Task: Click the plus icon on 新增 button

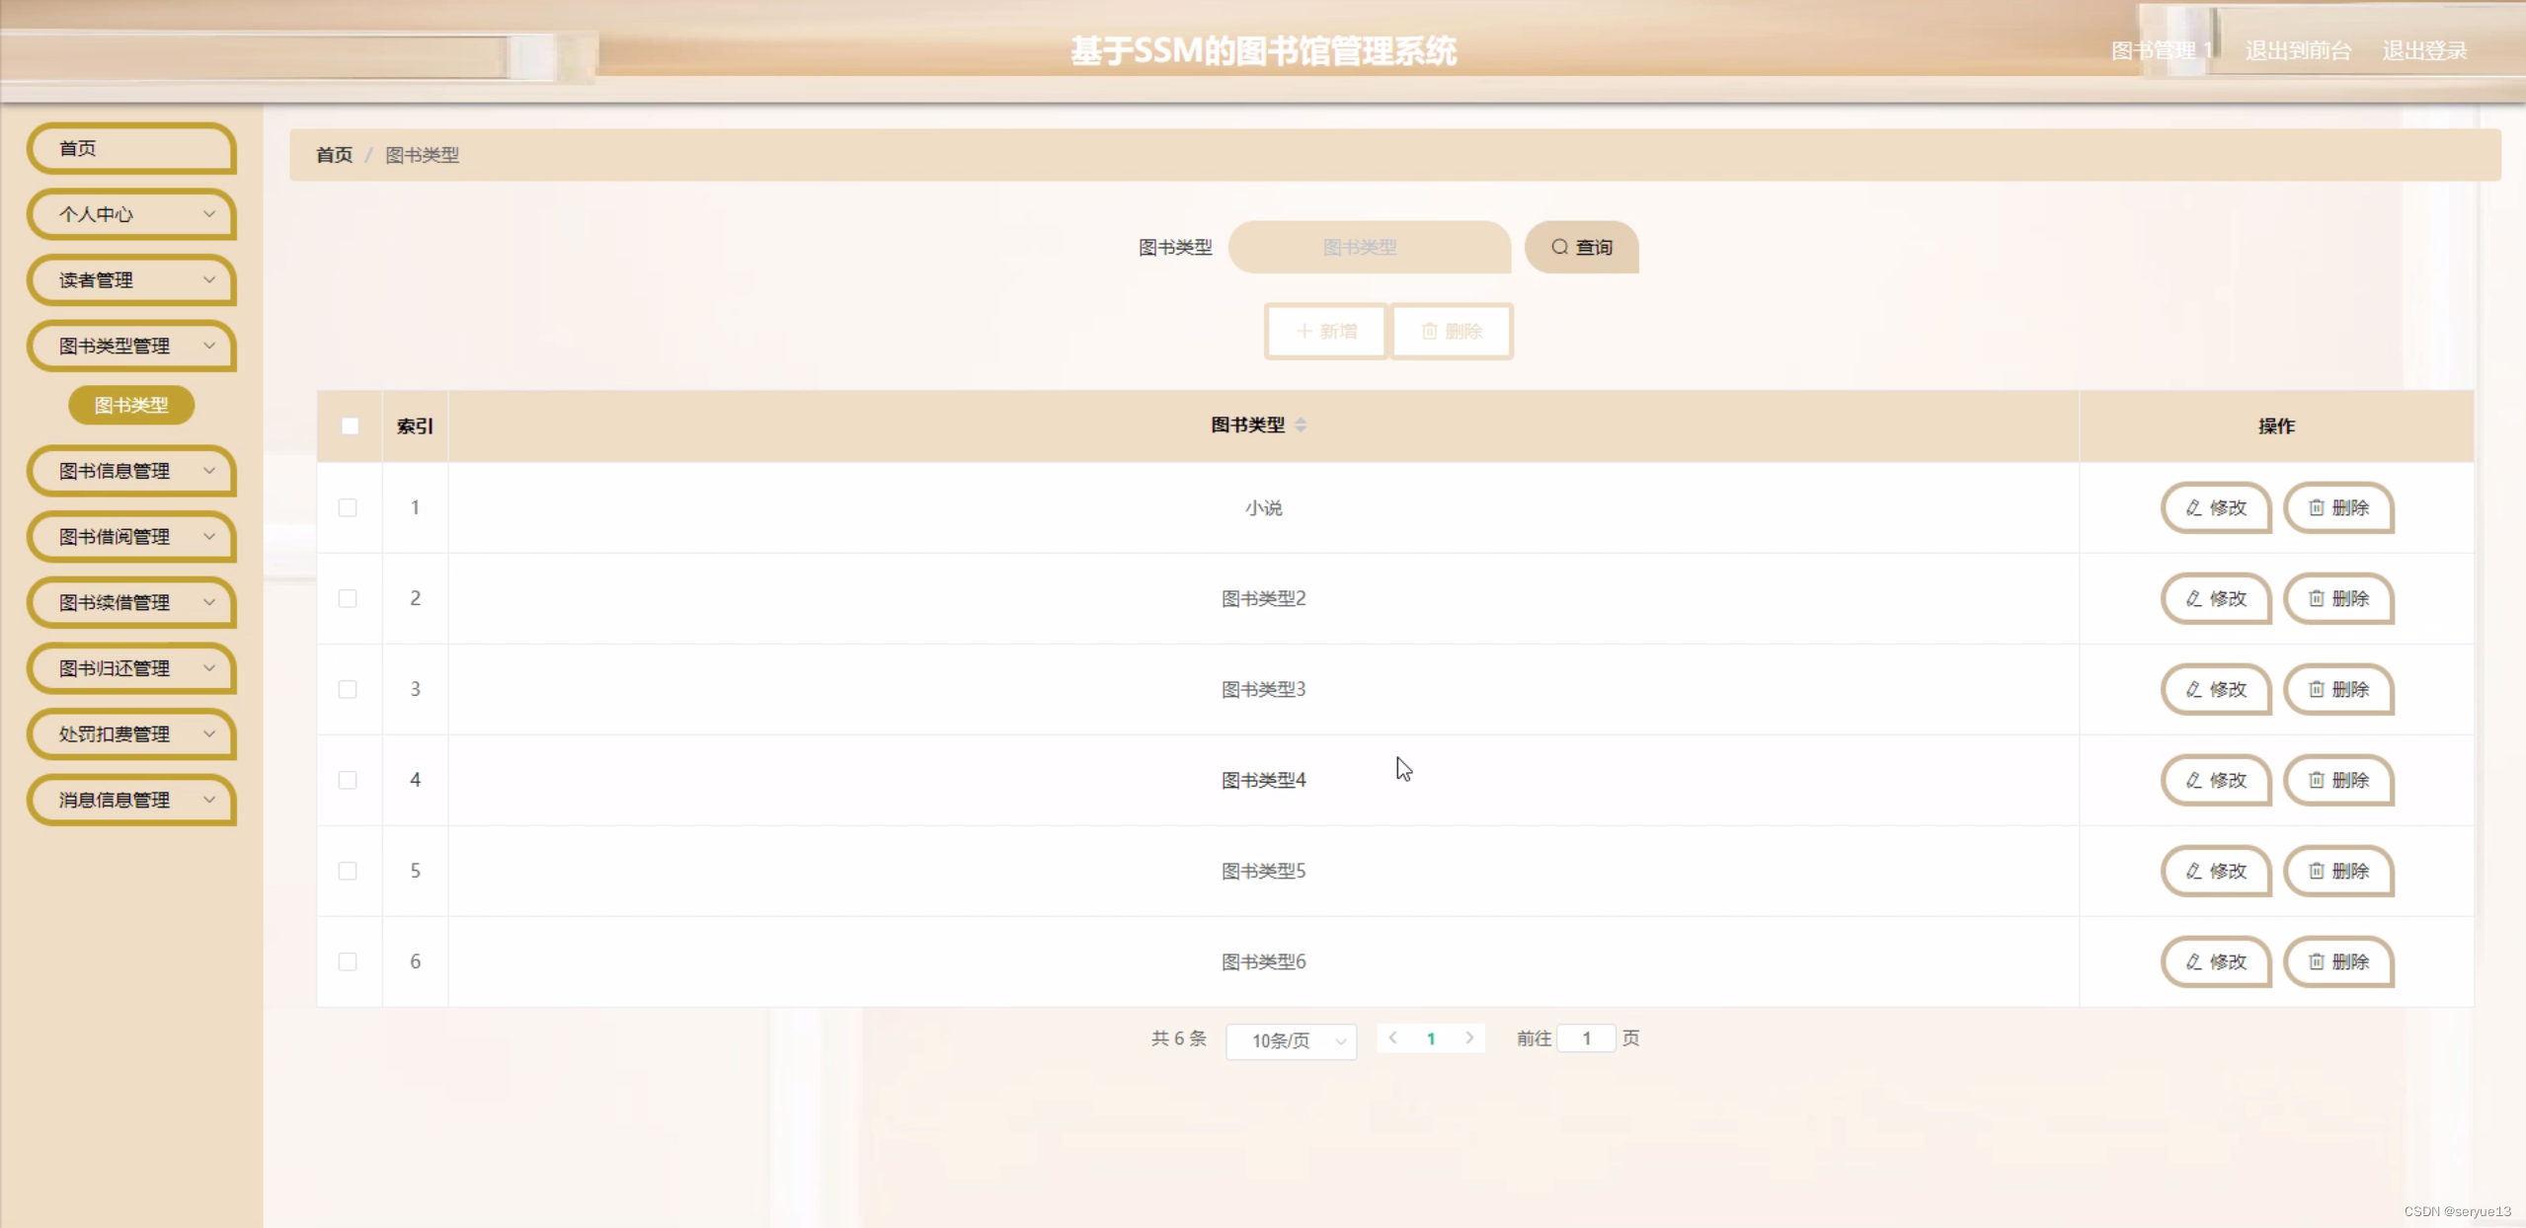Action: pyautogui.click(x=1303, y=332)
